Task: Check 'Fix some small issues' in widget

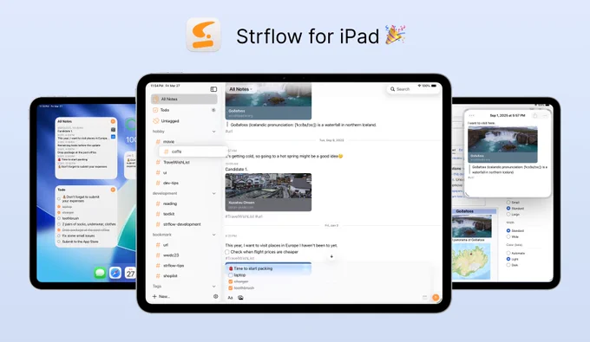Action: 59,236
